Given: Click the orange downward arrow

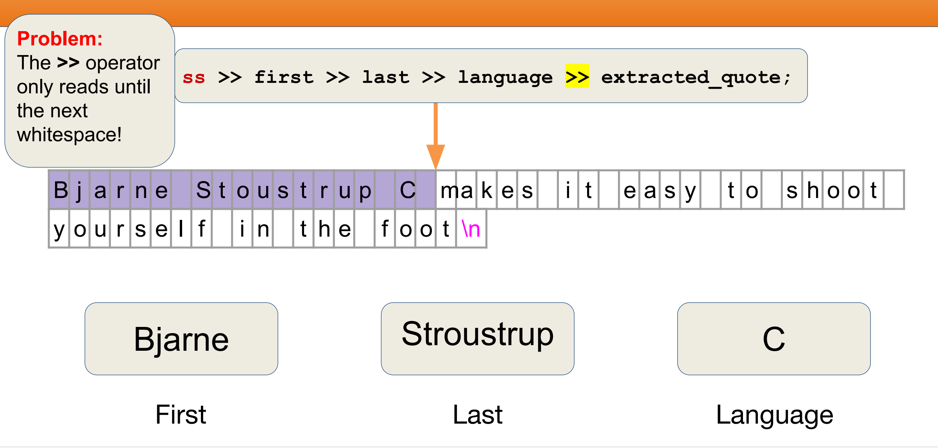Looking at the screenshot, I should click(435, 136).
